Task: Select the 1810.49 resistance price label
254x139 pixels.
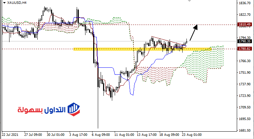Action: pos(245,25)
